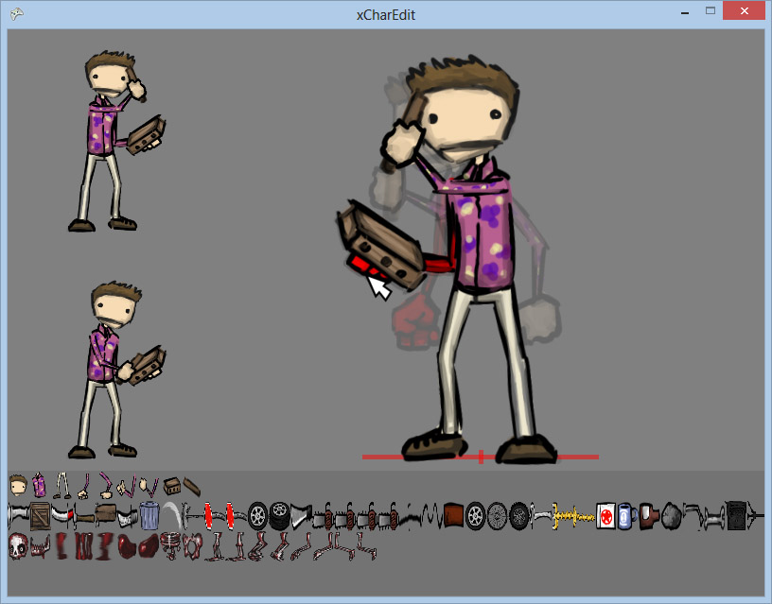
Task: Click the center tick on red ground line
Action: pyautogui.click(x=481, y=457)
